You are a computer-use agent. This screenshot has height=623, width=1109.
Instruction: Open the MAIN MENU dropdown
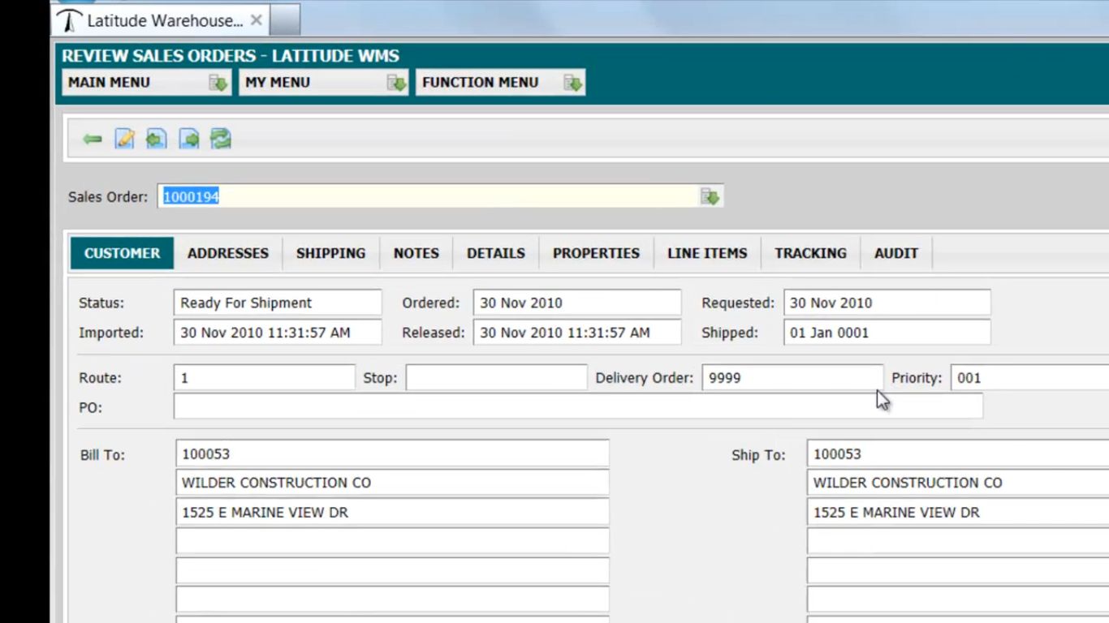(x=147, y=82)
